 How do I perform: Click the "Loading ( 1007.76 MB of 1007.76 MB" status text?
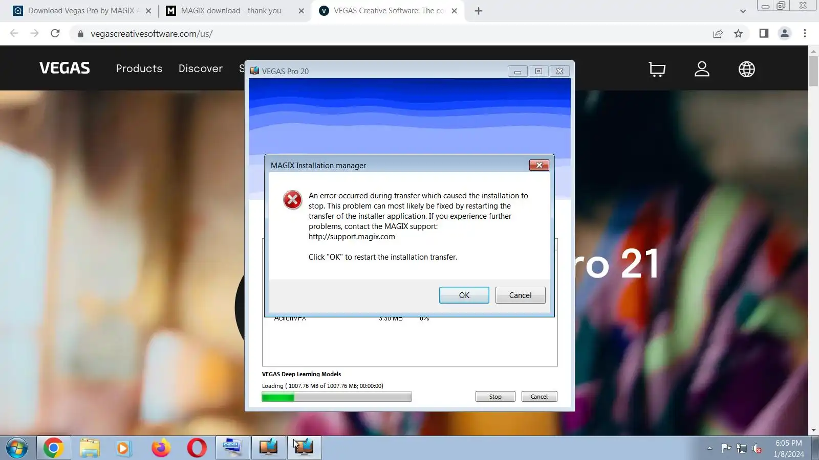click(x=322, y=386)
